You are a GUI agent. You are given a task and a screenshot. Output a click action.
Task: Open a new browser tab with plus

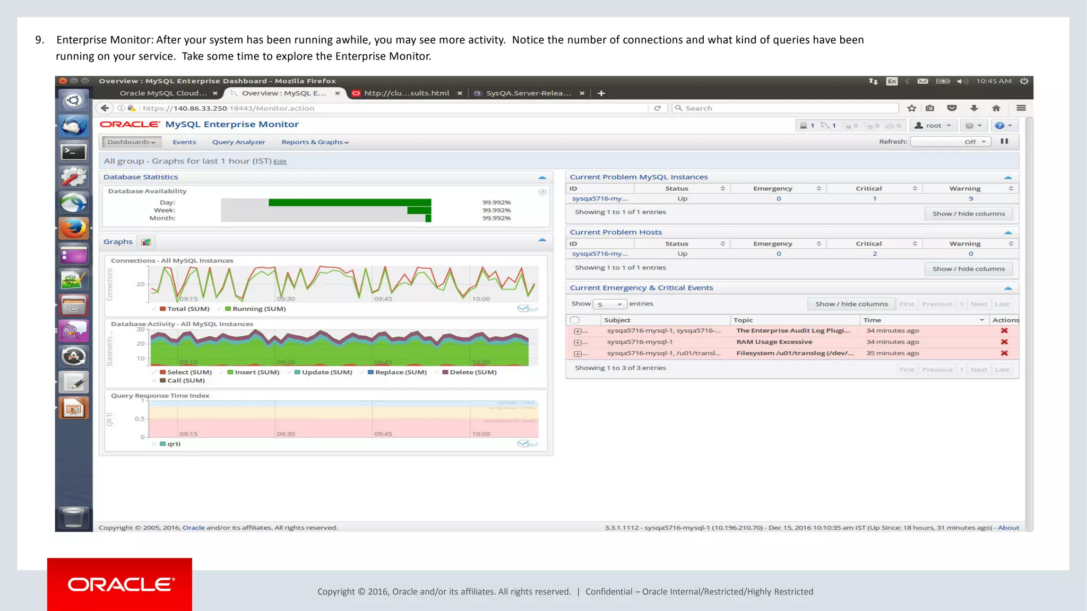coord(601,93)
